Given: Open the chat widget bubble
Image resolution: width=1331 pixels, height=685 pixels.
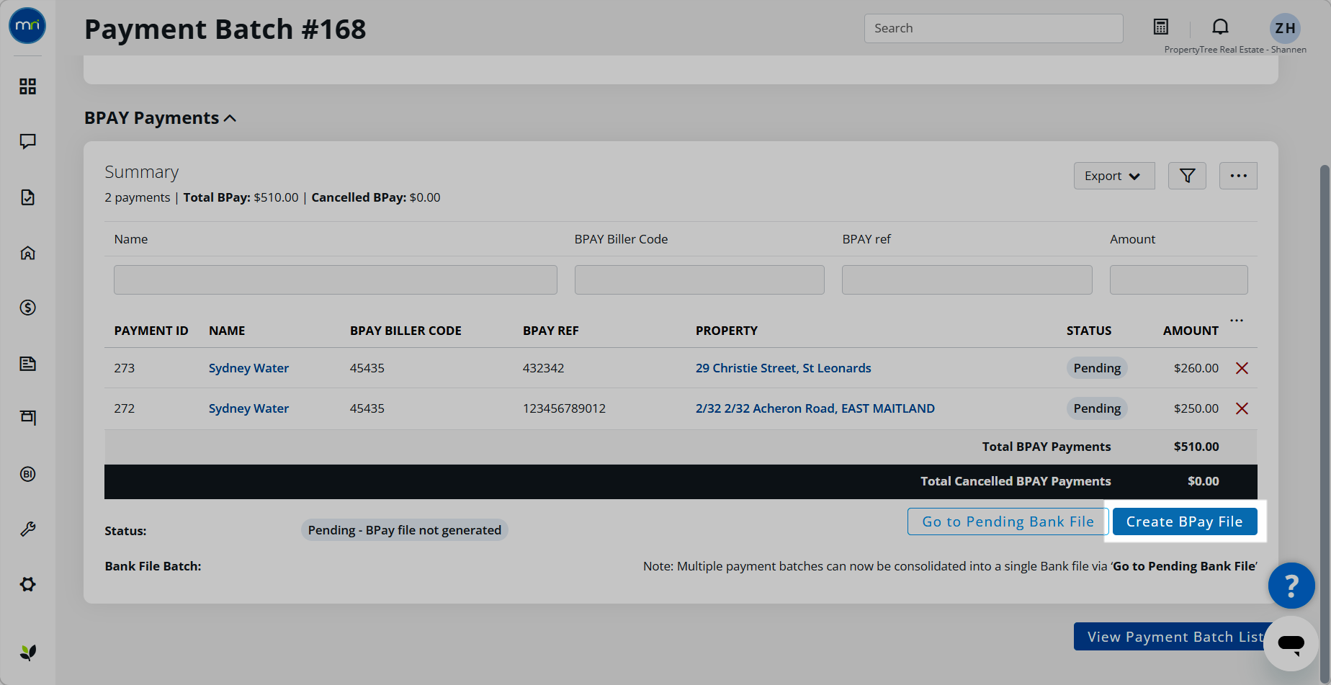Looking at the screenshot, I should (x=1291, y=643).
